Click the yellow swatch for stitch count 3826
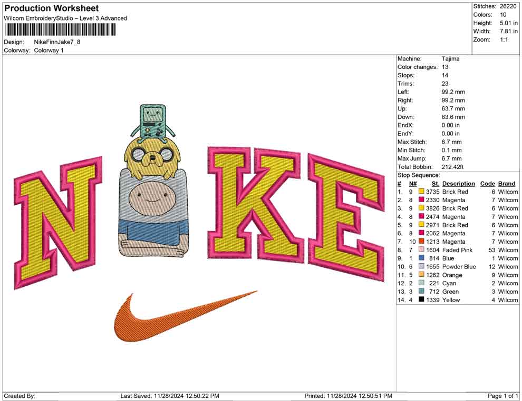This screenshot has width=522, height=401. coord(421,208)
